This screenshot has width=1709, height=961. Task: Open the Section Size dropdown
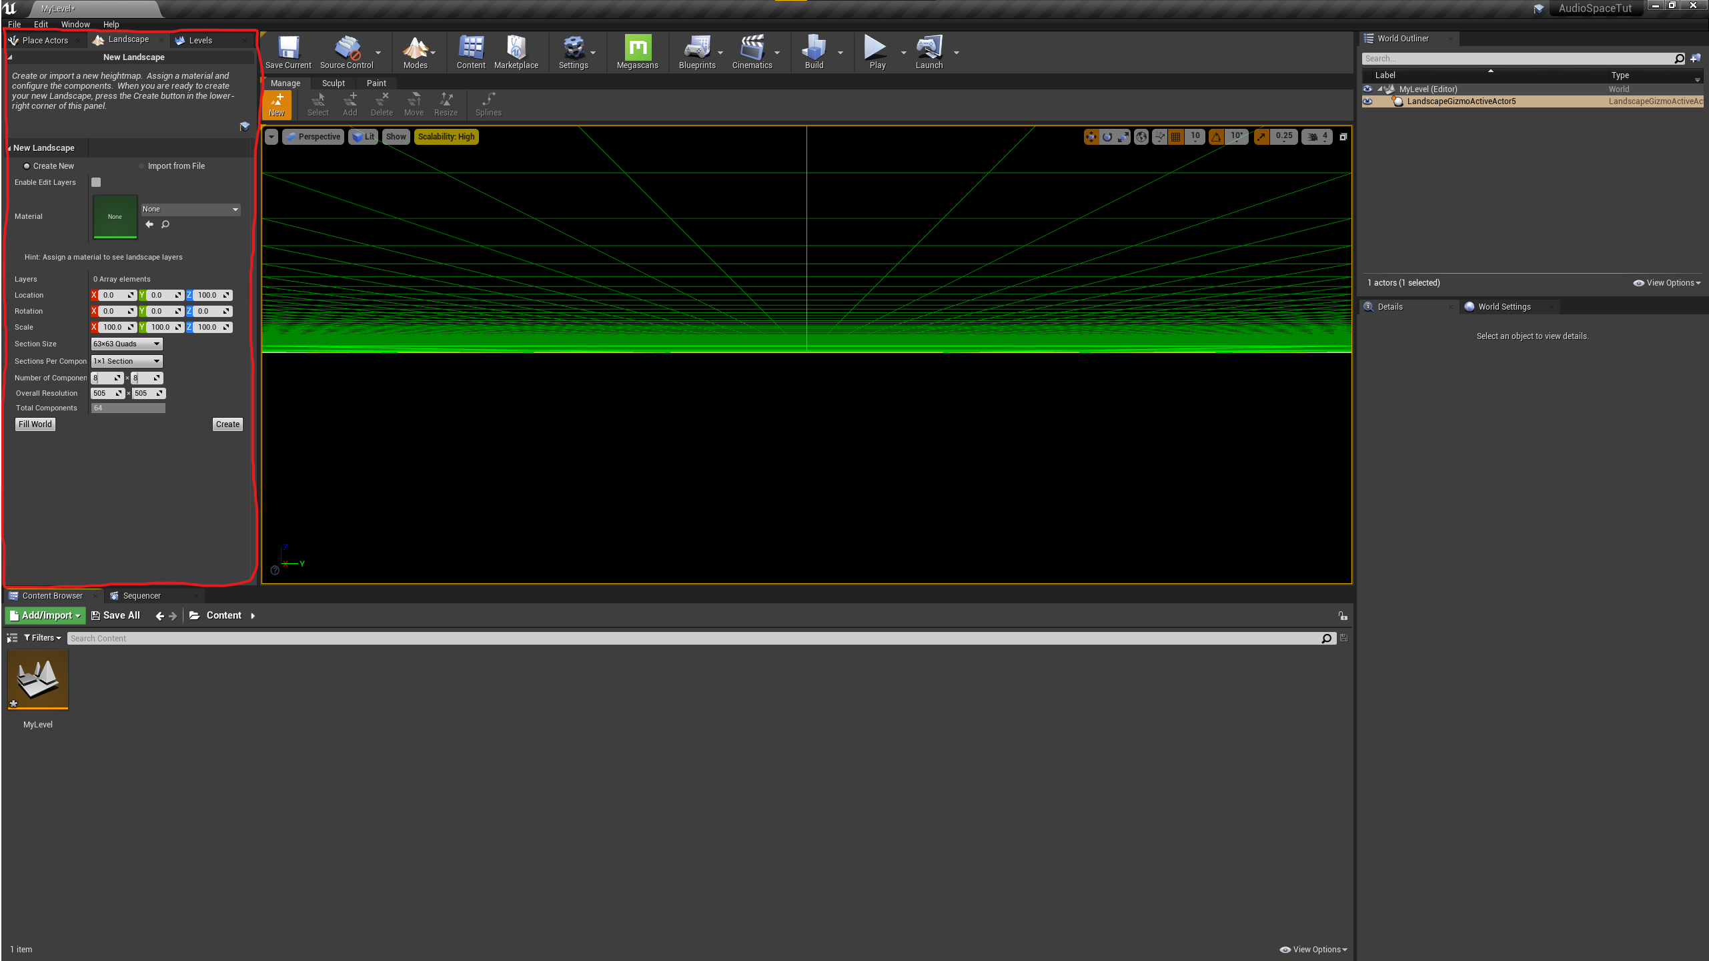pos(127,344)
